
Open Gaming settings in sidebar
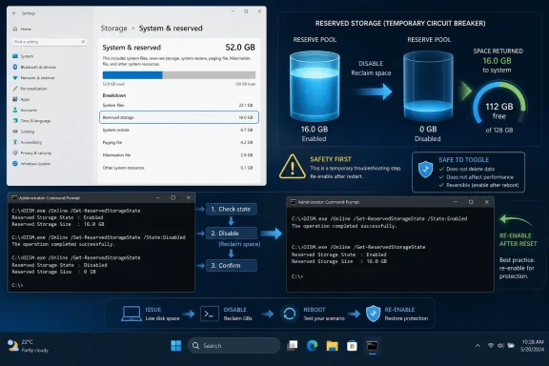click(24, 132)
